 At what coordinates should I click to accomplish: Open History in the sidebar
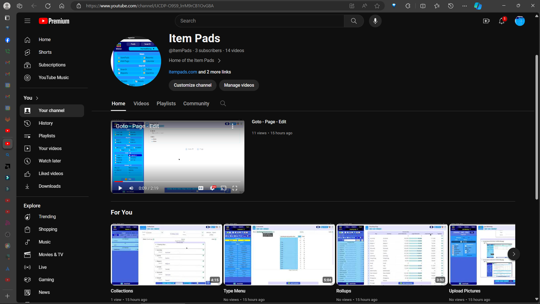(52, 123)
